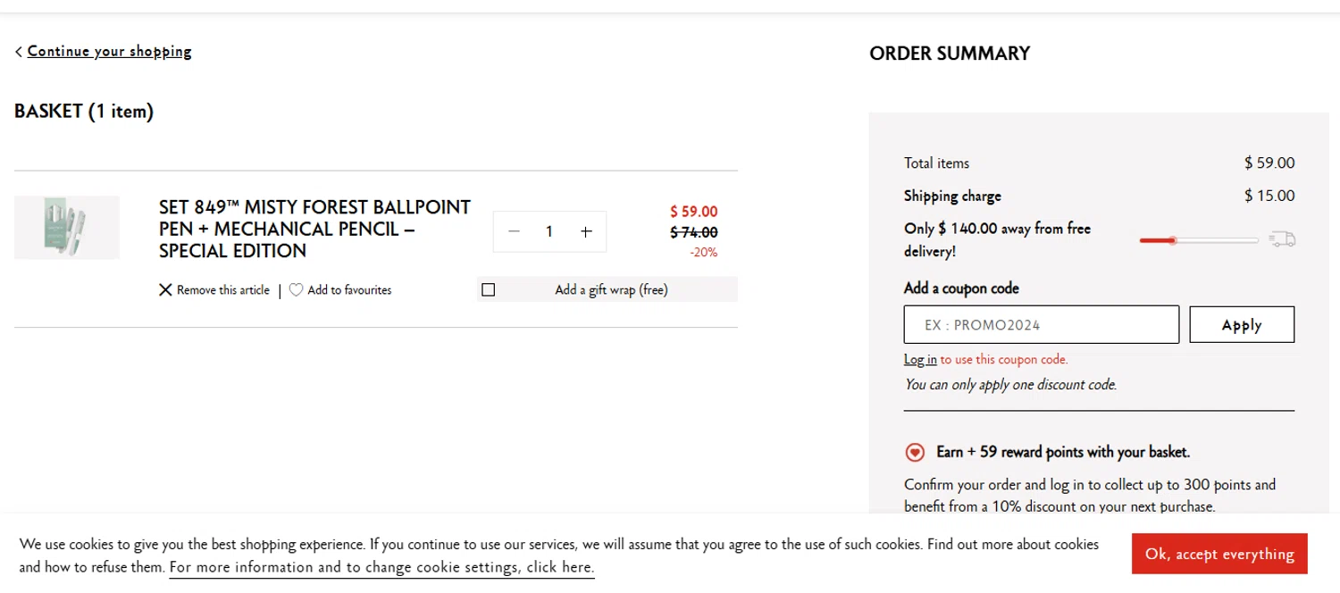Open the Set 849 Misty Forest product title
Image resolution: width=1340 pixels, height=593 pixels.
pos(314,229)
